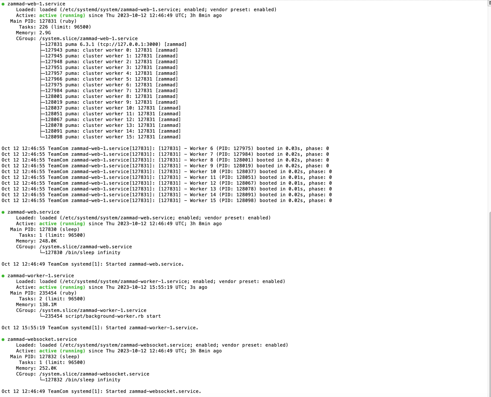The width and height of the screenshot is (491, 397).
Task: Click the cluster worker 12 process line
Action: [111, 120]
